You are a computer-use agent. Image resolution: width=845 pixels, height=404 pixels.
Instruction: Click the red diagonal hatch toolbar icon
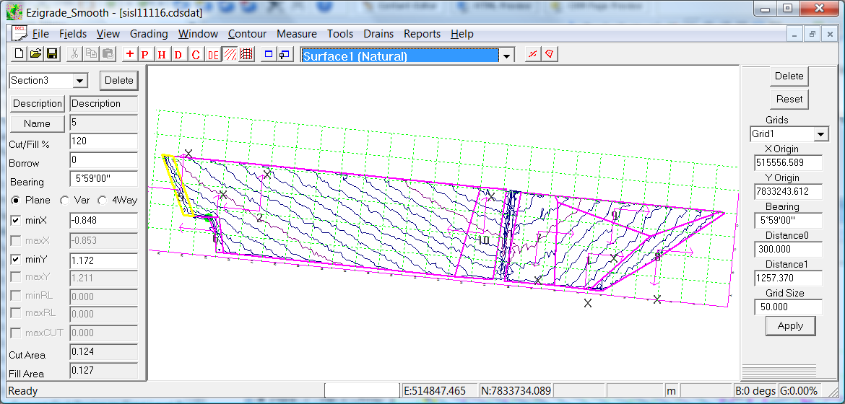230,55
